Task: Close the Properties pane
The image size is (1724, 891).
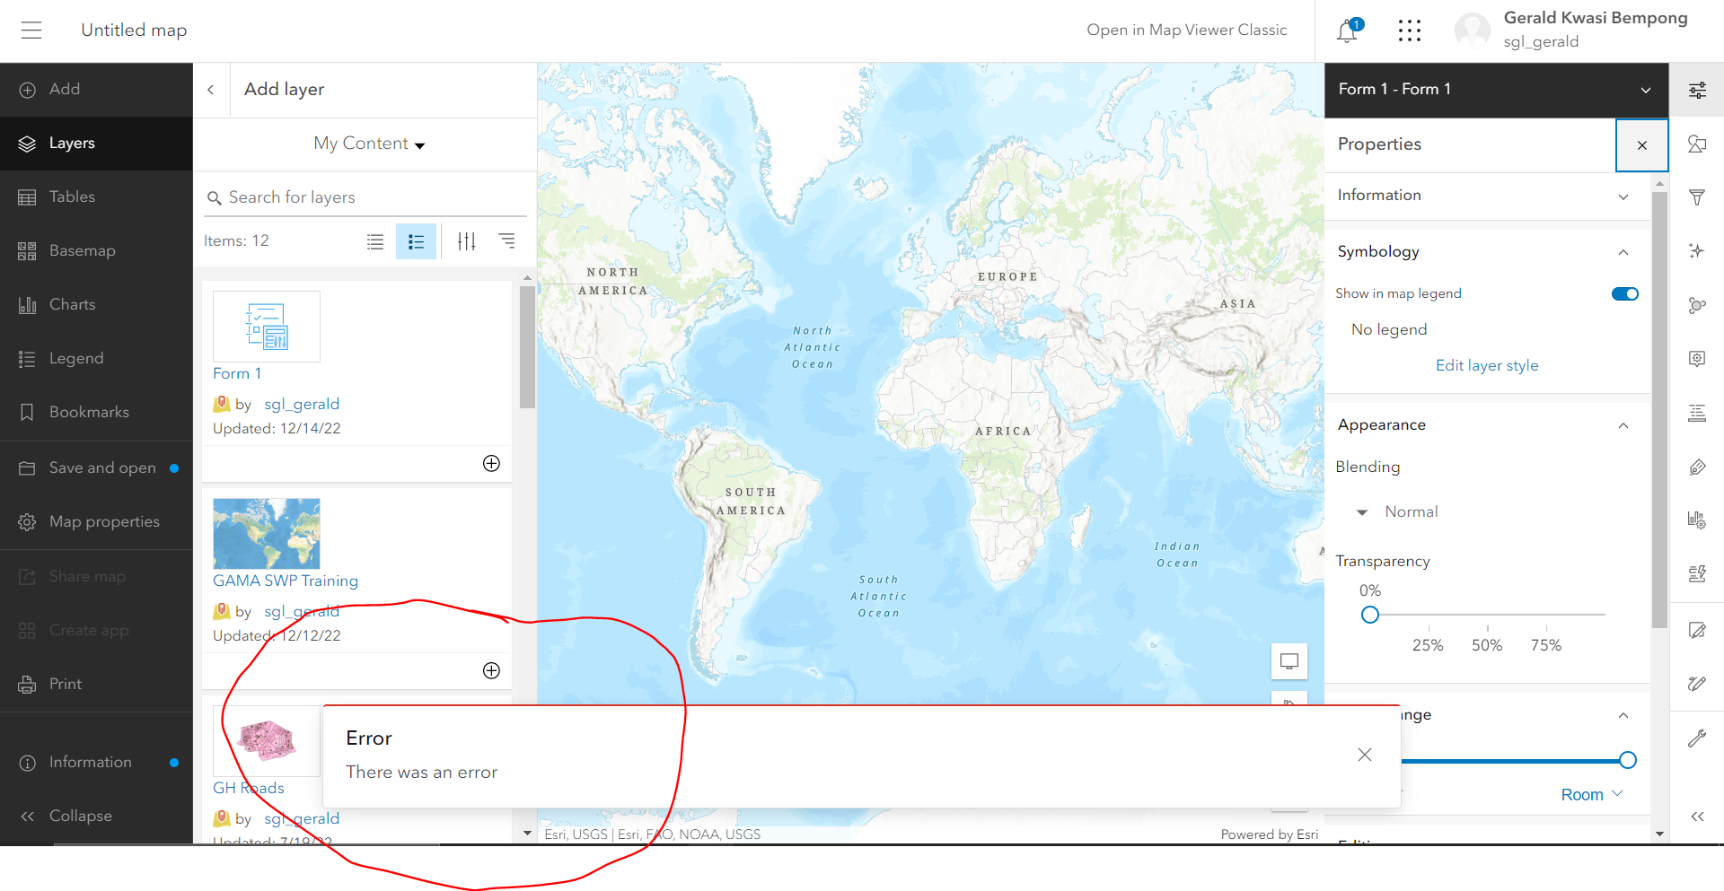Action: (x=1642, y=145)
